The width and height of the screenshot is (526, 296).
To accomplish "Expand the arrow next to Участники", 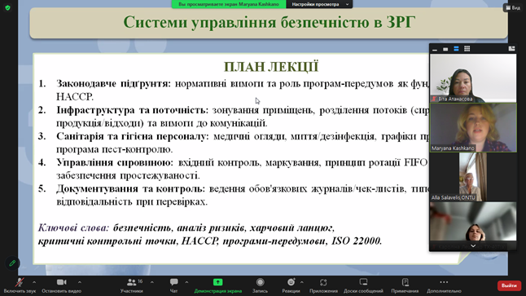I will tap(152, 282).
